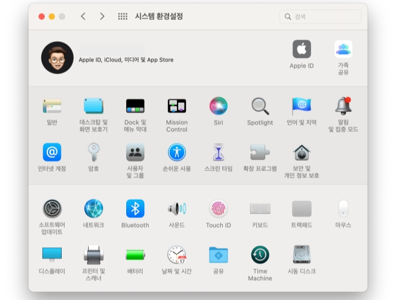396x300 pixels.
Task: Open 공유 folder icon
Action: (218, 255)
